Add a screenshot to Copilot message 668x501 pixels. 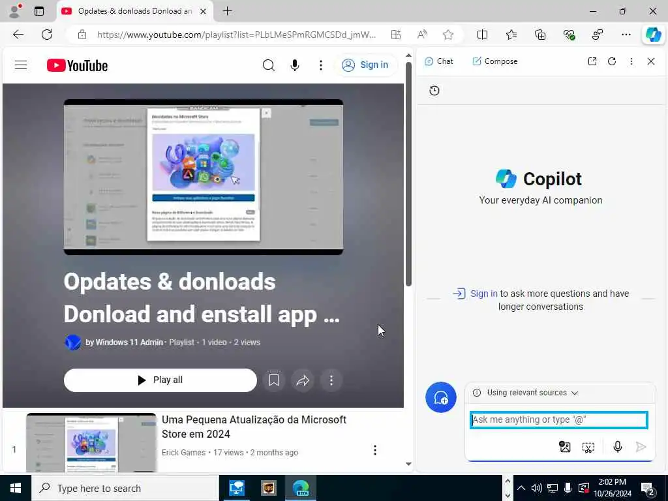[x=588, y=447]
